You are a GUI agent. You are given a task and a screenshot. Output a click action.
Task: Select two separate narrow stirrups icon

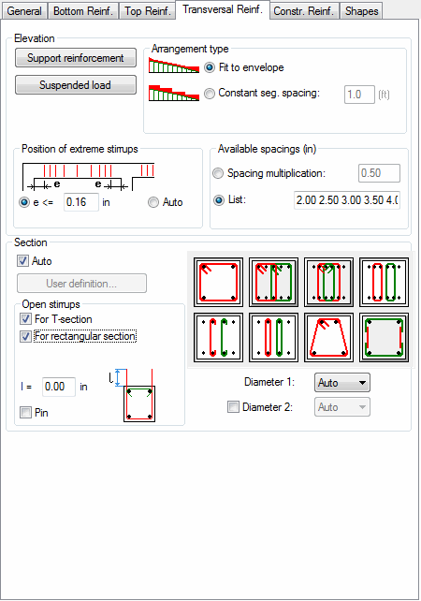[x=384, y=282]
